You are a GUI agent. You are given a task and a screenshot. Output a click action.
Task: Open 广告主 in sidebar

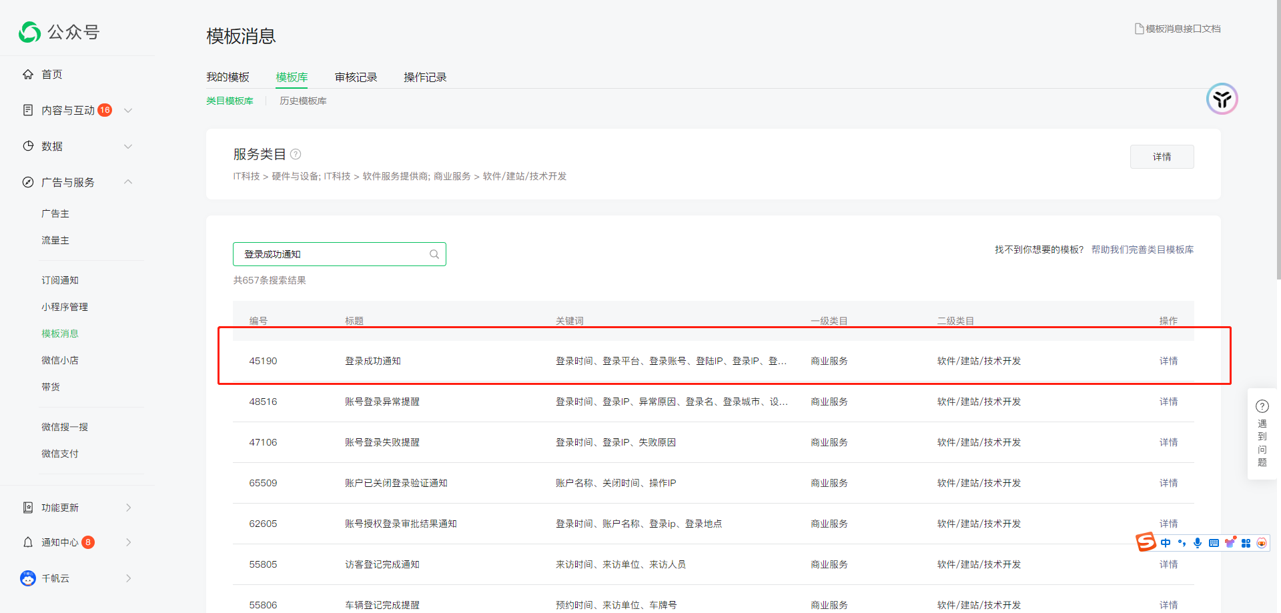[55, 213]
